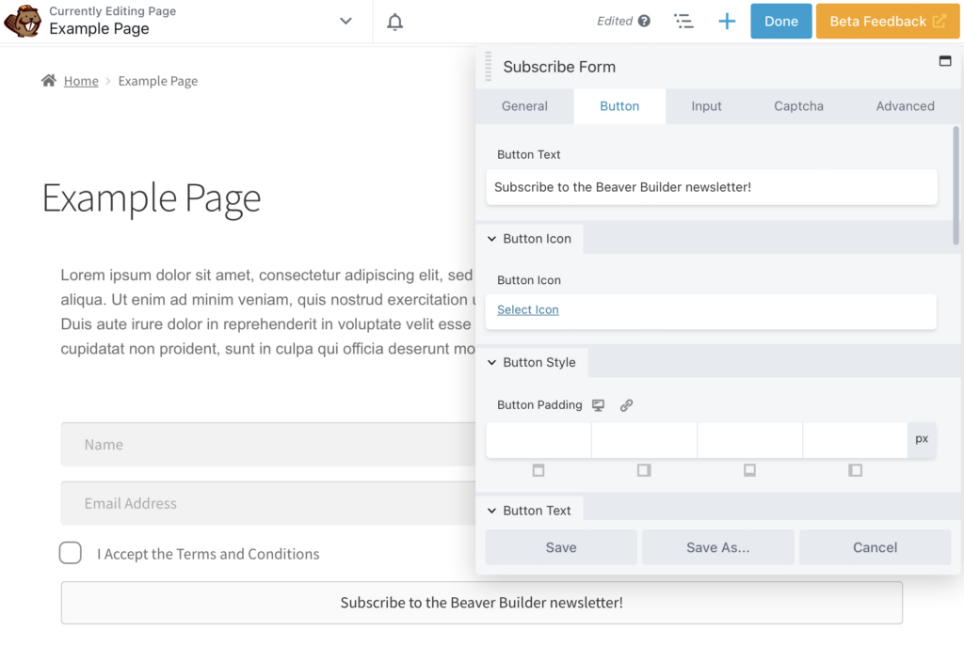Open the Advanced tab
The height and width of the screenshot is (646, 964).
[x=905, y=106]
